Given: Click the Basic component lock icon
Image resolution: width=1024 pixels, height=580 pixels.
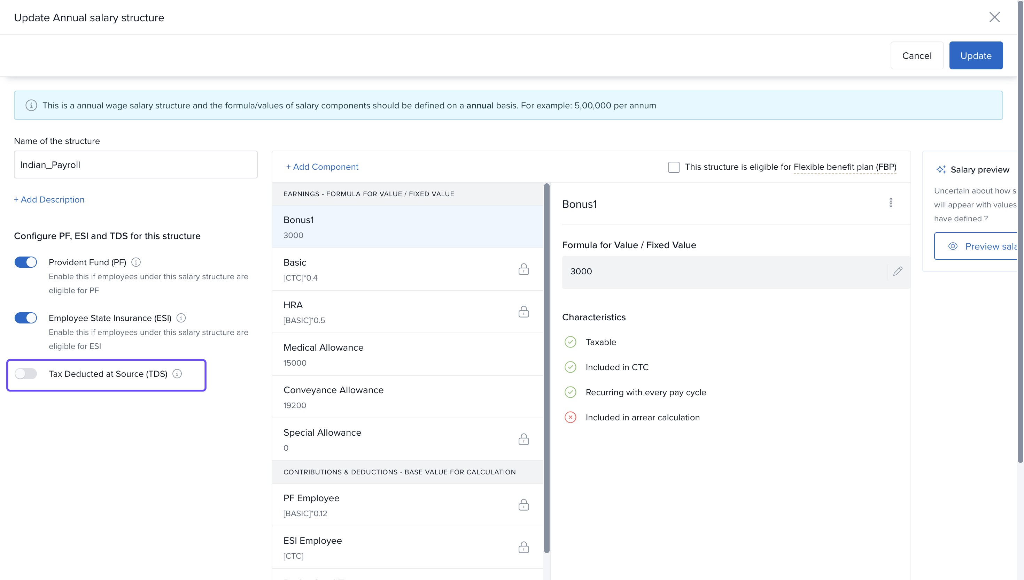Looking at the screenshot, I should pyautogui.click(x=523, y=269).
